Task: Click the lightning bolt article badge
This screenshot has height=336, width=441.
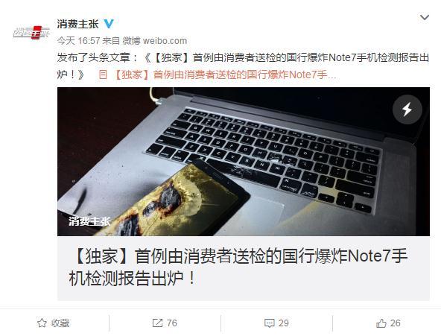Action: pos(407,110)
